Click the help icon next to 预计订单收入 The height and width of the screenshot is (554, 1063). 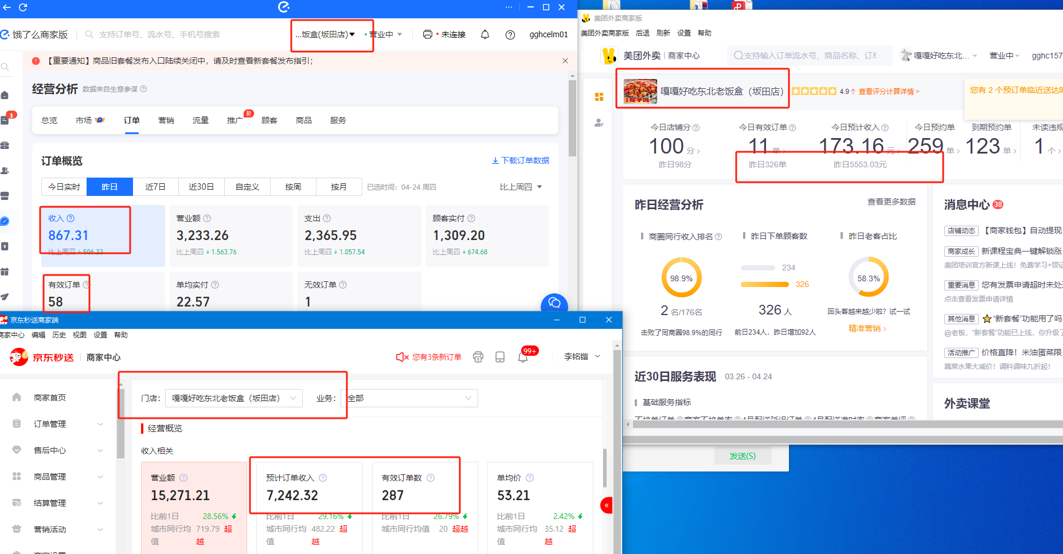[x=323, y=478]
